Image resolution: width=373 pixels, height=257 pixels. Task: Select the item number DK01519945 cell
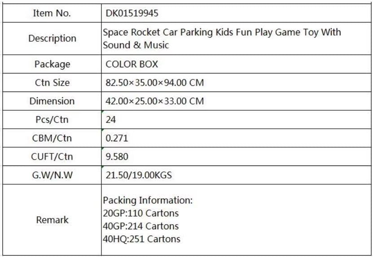[132, 13]
